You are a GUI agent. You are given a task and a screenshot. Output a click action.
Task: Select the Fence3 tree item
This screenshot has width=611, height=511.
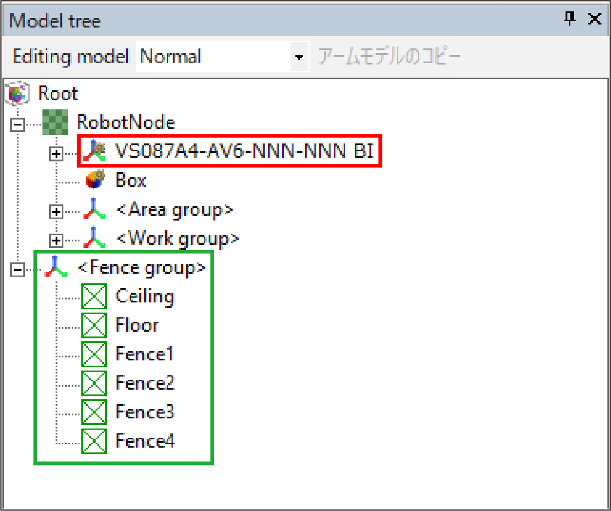point(145,412)
